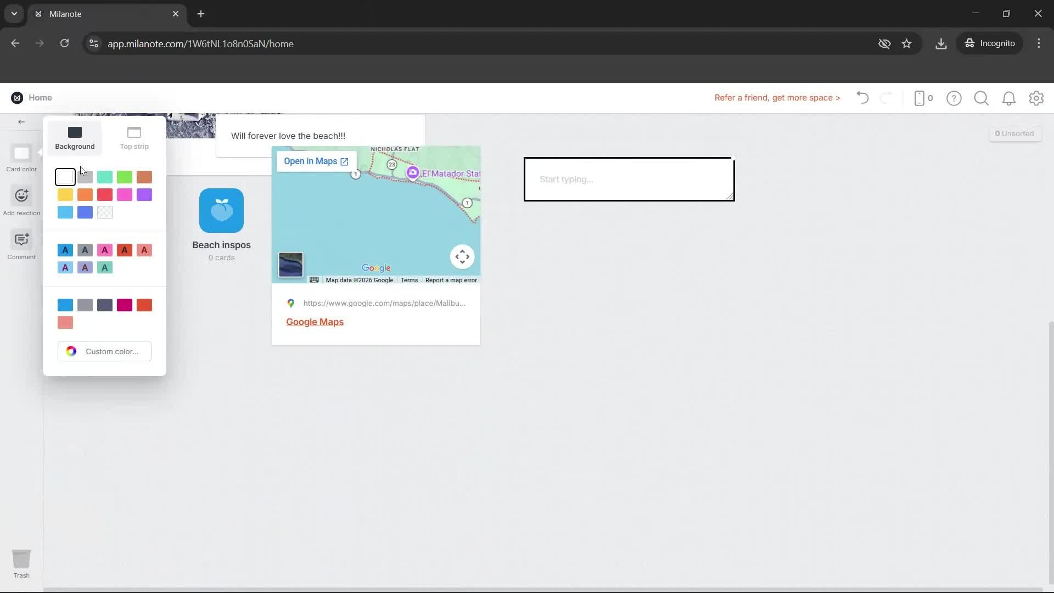Click the help question mark icon

pos(954,98)
